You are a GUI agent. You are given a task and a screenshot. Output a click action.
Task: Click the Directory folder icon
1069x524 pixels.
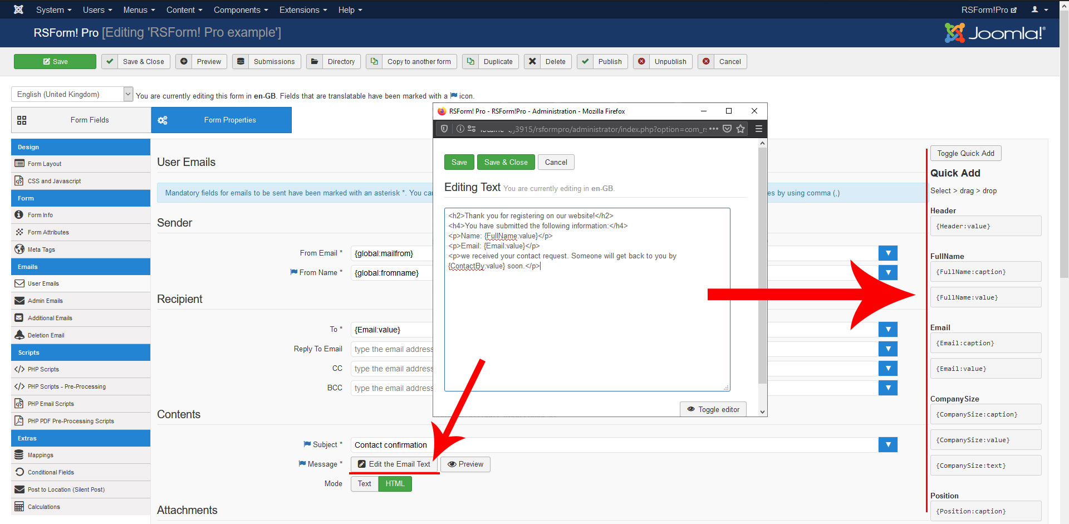click(x=315, y=61)
